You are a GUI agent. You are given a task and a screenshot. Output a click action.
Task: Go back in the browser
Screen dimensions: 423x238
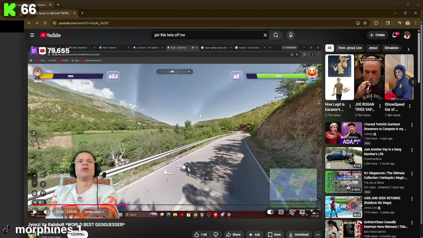click(29, 23)
